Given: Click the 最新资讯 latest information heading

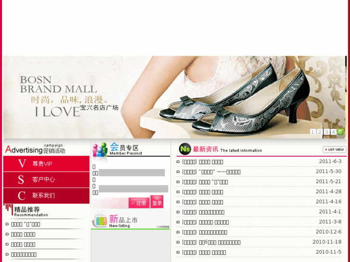Looking at the screenshot, I should tap(227, 150).
